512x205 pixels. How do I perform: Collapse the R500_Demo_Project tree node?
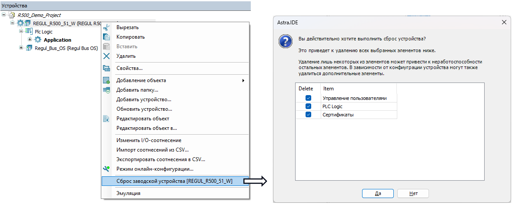[4, 15]
